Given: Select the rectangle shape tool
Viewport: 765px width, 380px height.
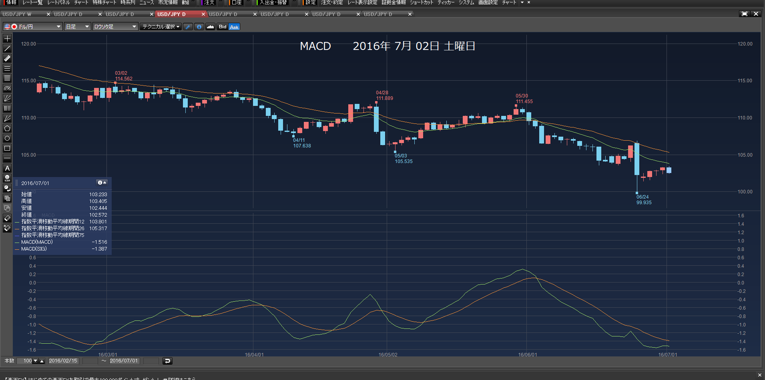Looking at the screenshot, I should (7, 149).
